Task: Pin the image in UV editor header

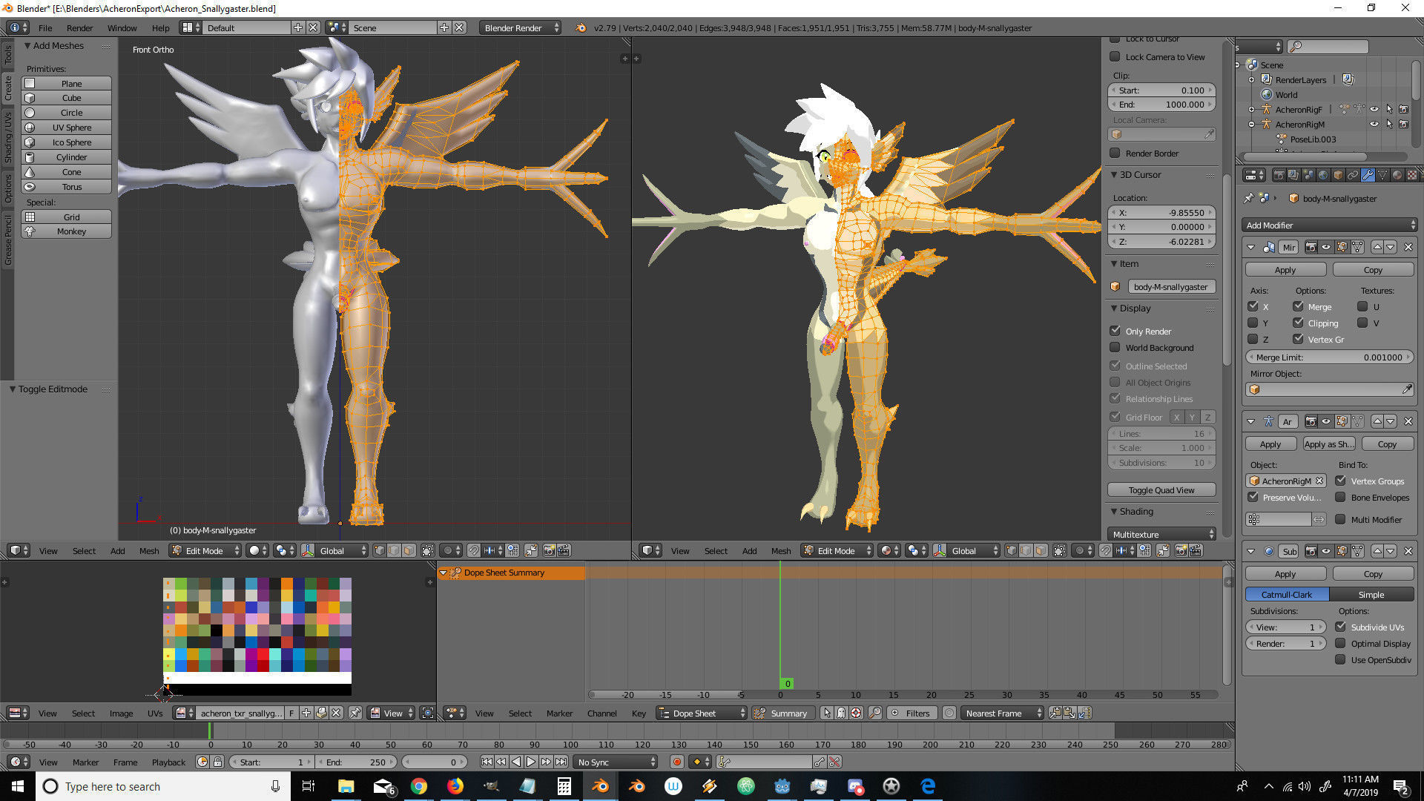Action: point(355,713)
